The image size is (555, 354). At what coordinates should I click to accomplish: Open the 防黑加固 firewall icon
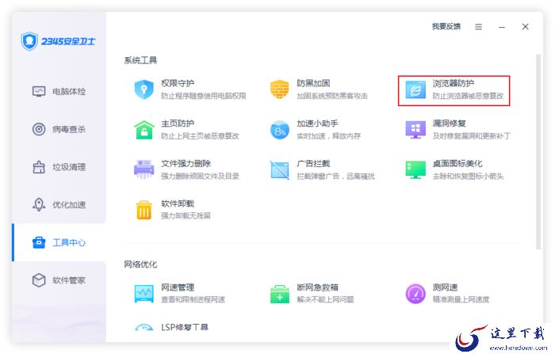(280, 89)
